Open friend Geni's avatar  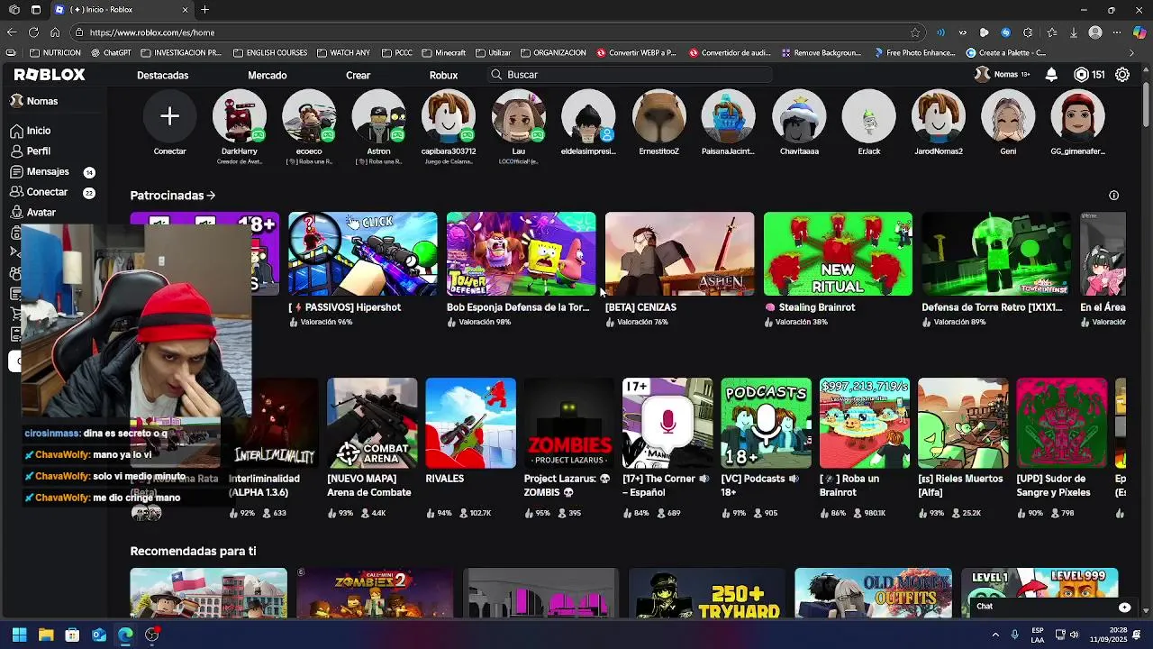(x=1008, y=116)
